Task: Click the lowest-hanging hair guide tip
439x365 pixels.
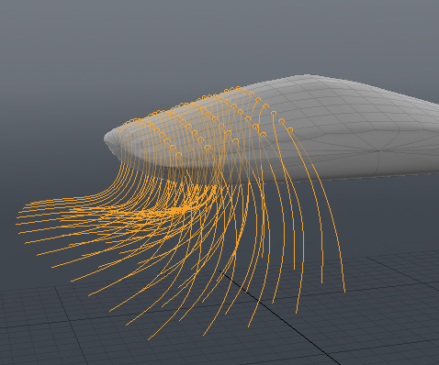Action: (x=149, y=339)
